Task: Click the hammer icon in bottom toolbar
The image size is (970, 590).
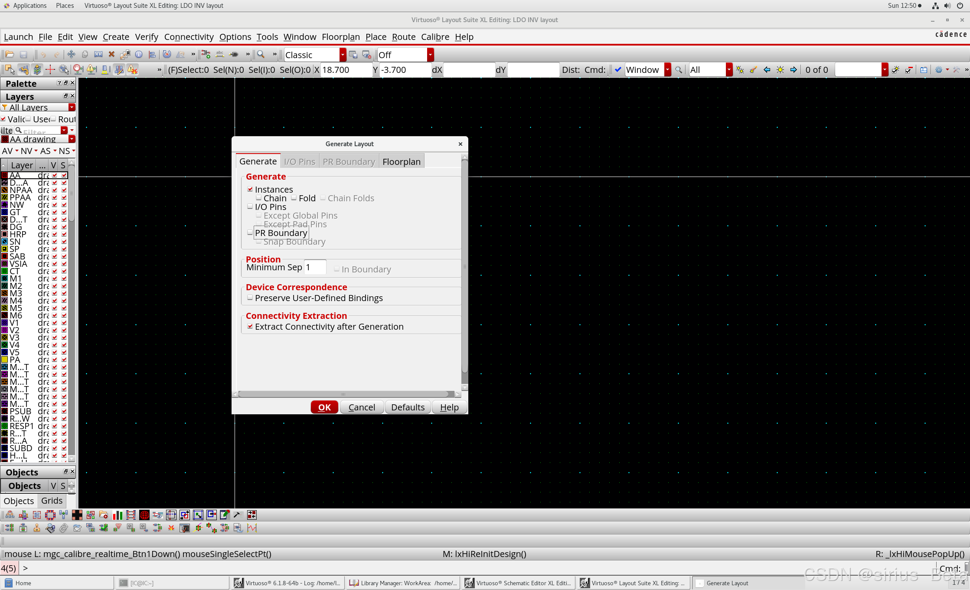Action: 237,515
